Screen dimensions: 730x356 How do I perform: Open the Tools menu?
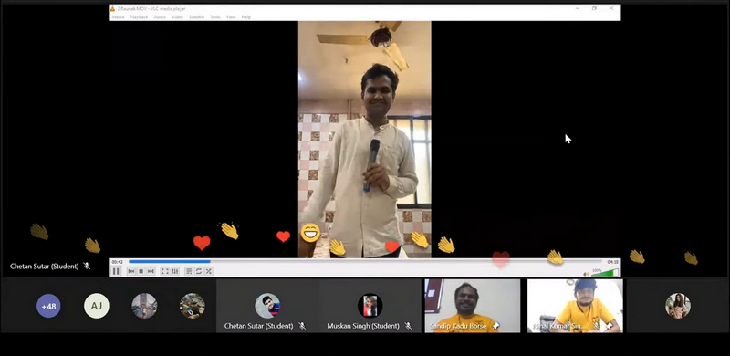215,17
